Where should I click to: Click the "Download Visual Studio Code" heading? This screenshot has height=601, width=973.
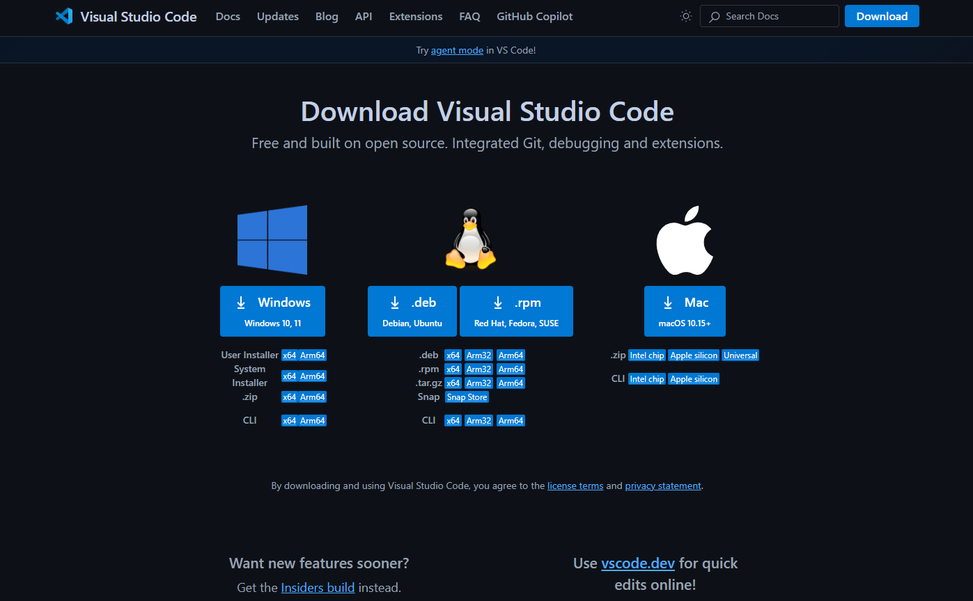[488, 112]
